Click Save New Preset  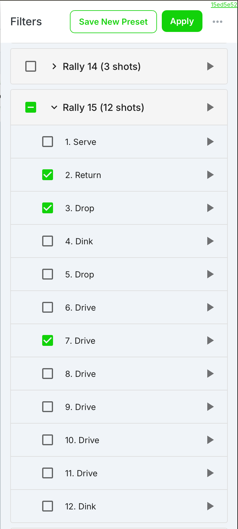coord(113,22)
